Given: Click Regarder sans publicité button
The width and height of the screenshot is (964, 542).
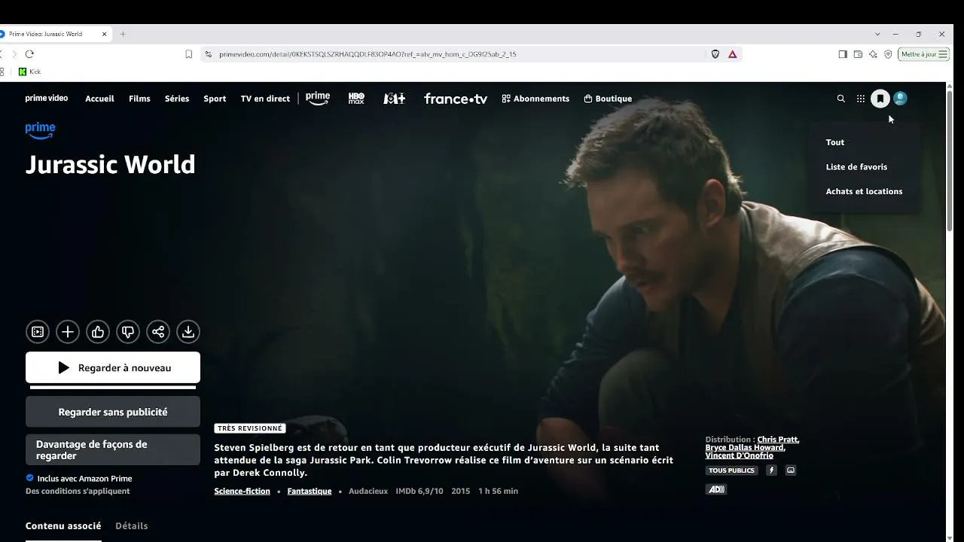Looking at the screenshot, I should click(113, 412).
